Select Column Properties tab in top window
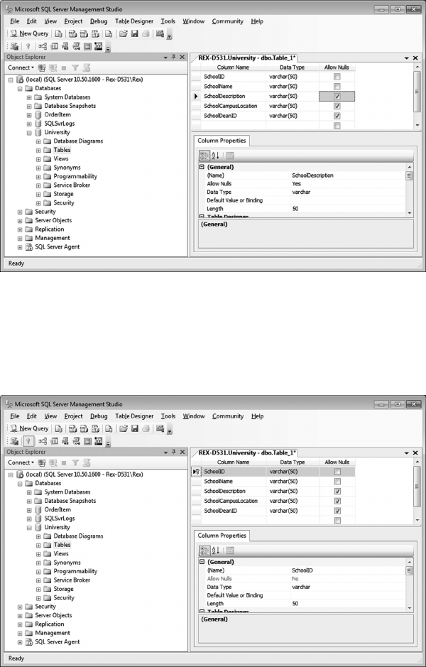Viewport: 426px width, 667px height. point(222,141)
